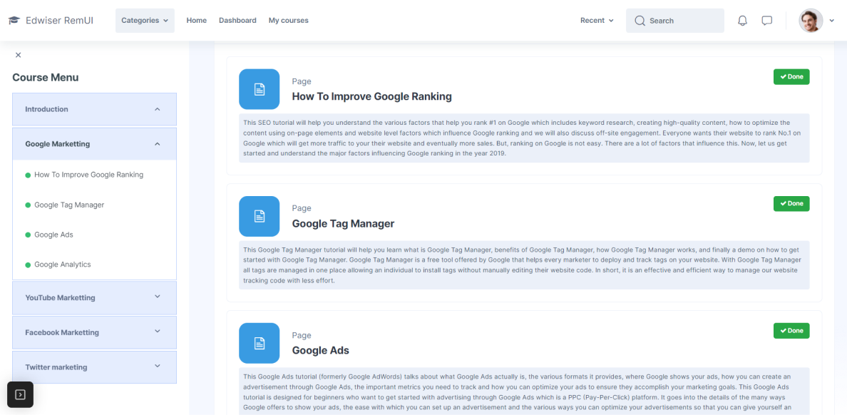Toggle Done status on Google Tag Manager card

[791, 204]
